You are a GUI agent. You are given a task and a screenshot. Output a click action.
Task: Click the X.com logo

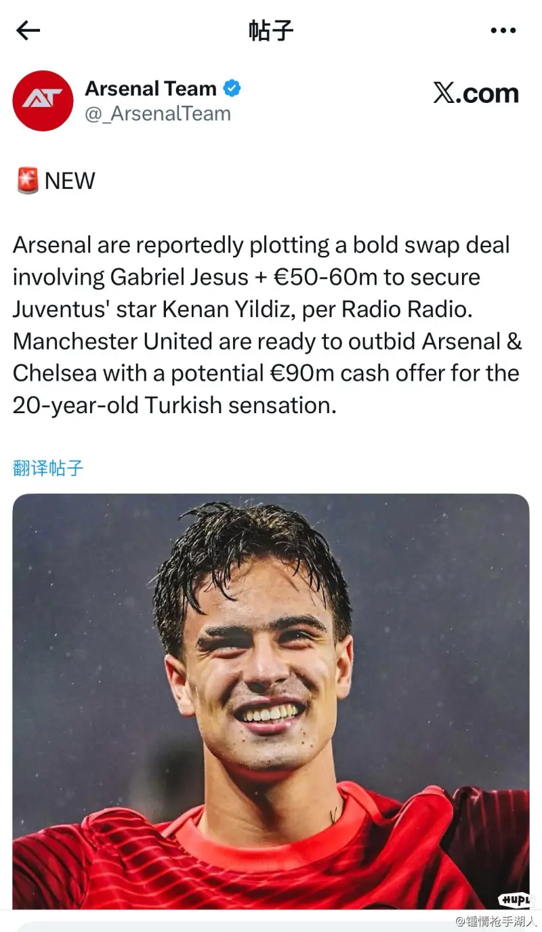(x=476, y=93)
